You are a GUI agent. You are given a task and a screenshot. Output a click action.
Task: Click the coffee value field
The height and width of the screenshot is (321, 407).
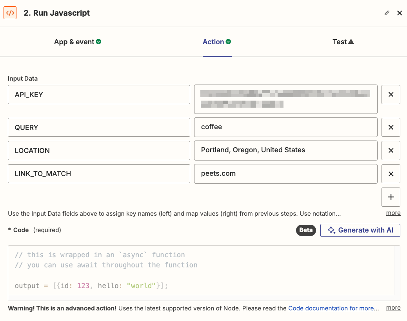[x=285, y=127]
